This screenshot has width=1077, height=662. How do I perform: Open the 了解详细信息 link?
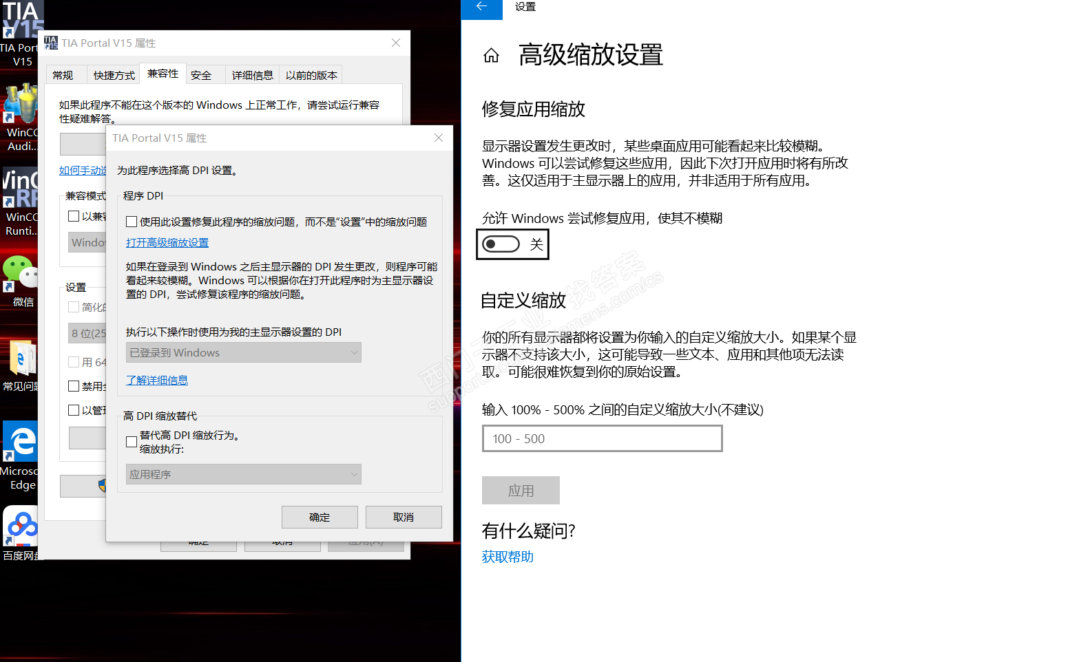(x=157, y=380)
